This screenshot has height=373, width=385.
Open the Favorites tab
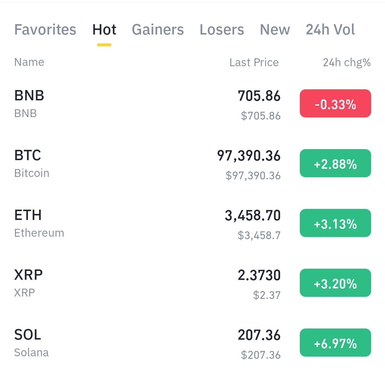45,30
